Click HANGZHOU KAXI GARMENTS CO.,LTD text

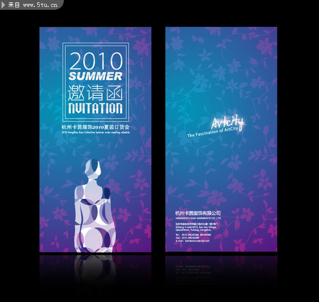(198, 218)
